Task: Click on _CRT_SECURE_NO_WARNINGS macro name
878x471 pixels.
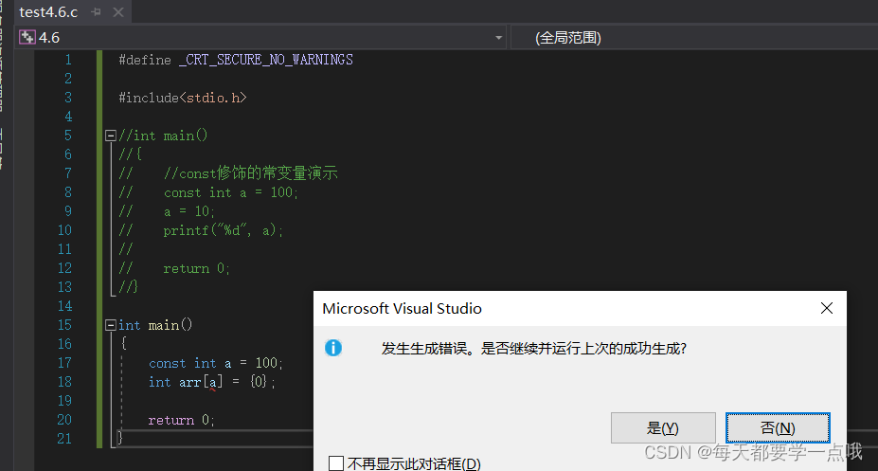Action: [x=265, y=60]
